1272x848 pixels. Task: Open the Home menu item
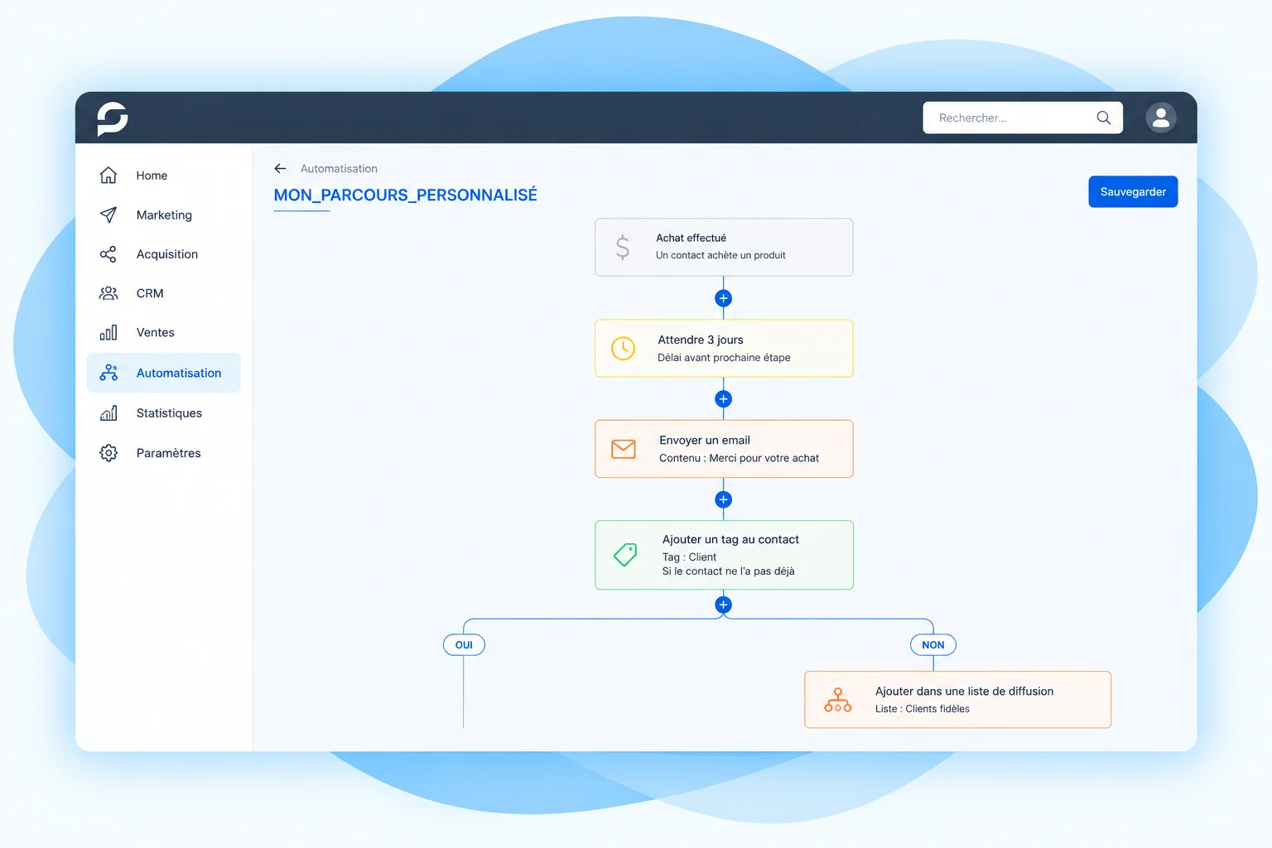[164, 176]
